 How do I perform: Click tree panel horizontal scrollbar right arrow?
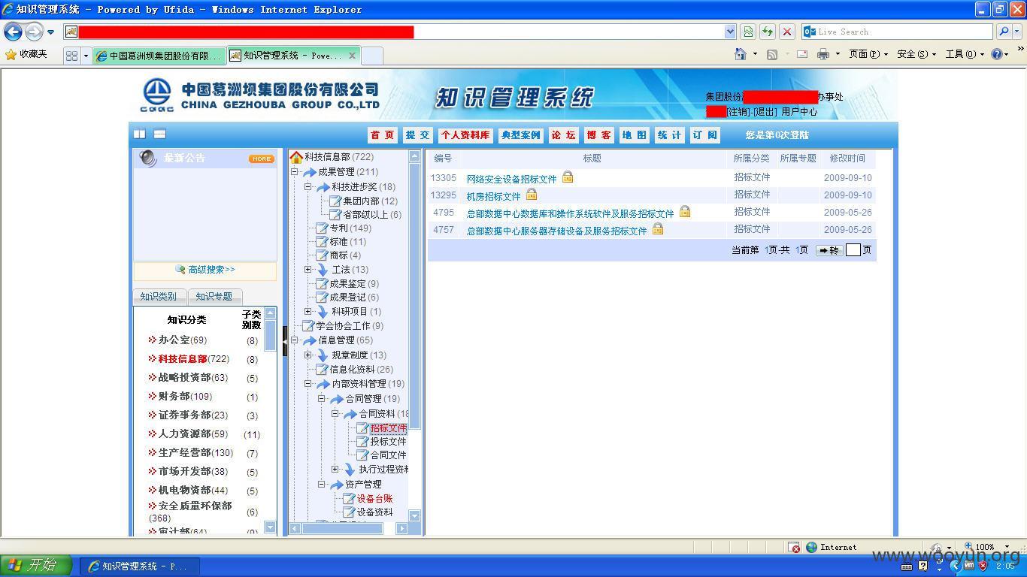pyautogui.click(x=402, y=528)
